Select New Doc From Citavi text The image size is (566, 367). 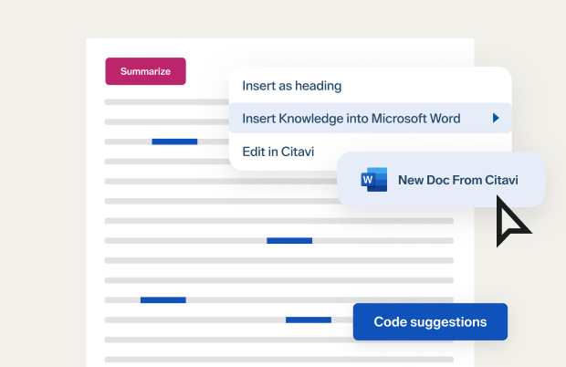[x=457, y=180]
